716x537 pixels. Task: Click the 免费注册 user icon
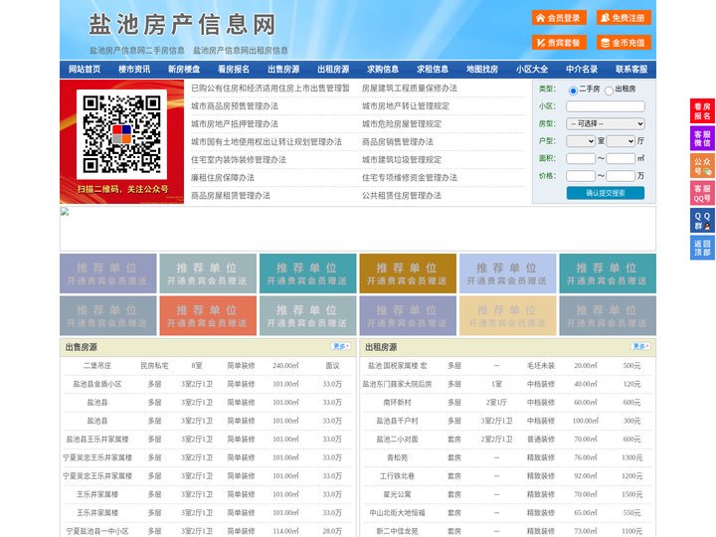605,18
